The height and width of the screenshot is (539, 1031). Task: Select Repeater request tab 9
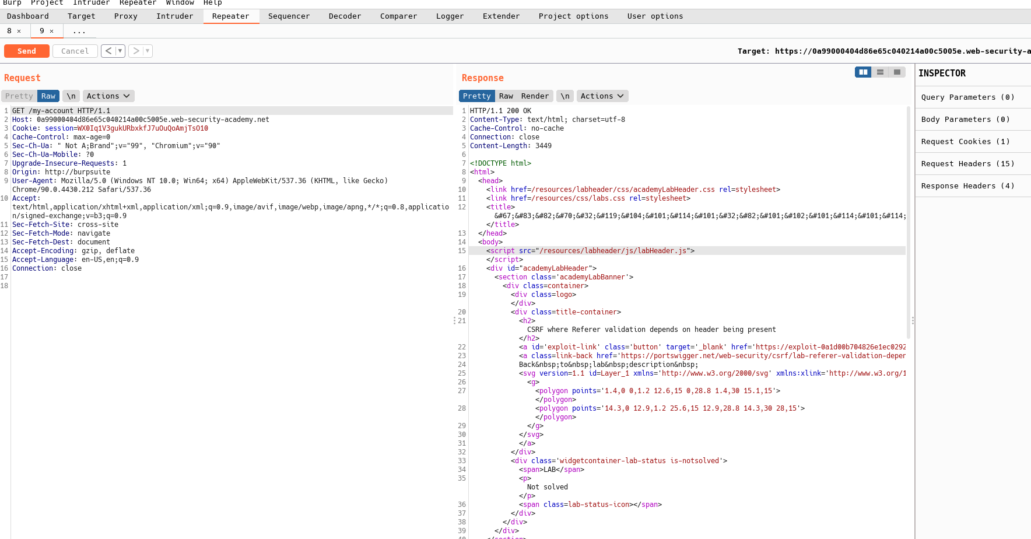pos(42,31)
